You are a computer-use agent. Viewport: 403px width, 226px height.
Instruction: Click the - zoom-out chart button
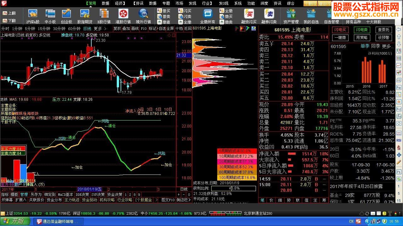coord(184,195)
